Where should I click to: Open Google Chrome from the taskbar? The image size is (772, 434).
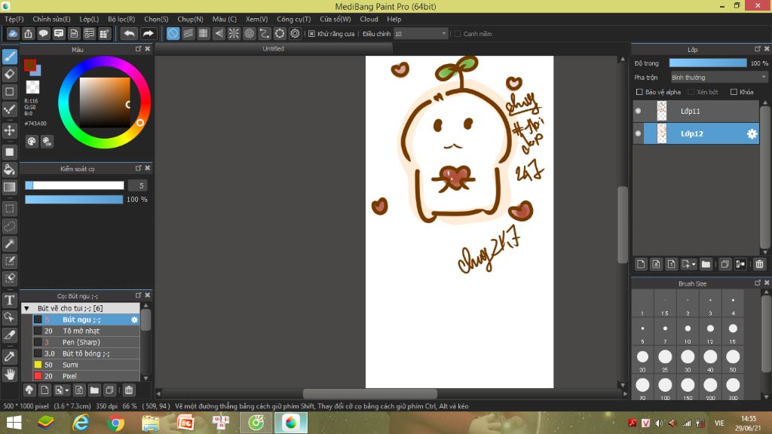[x=115, y=423]
